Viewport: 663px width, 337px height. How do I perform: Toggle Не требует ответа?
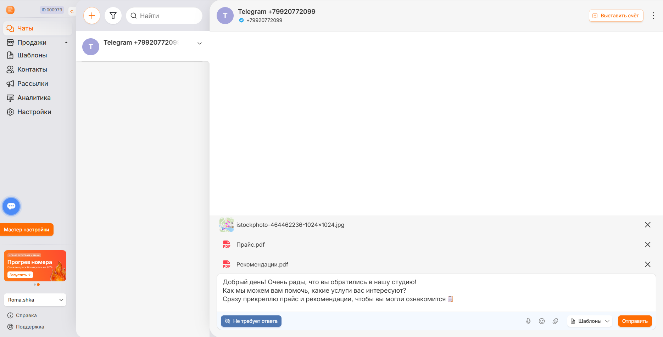tap(251, 321)
